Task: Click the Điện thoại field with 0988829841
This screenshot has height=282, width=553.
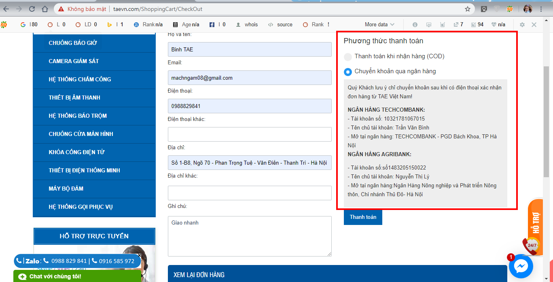Action: 250,106
